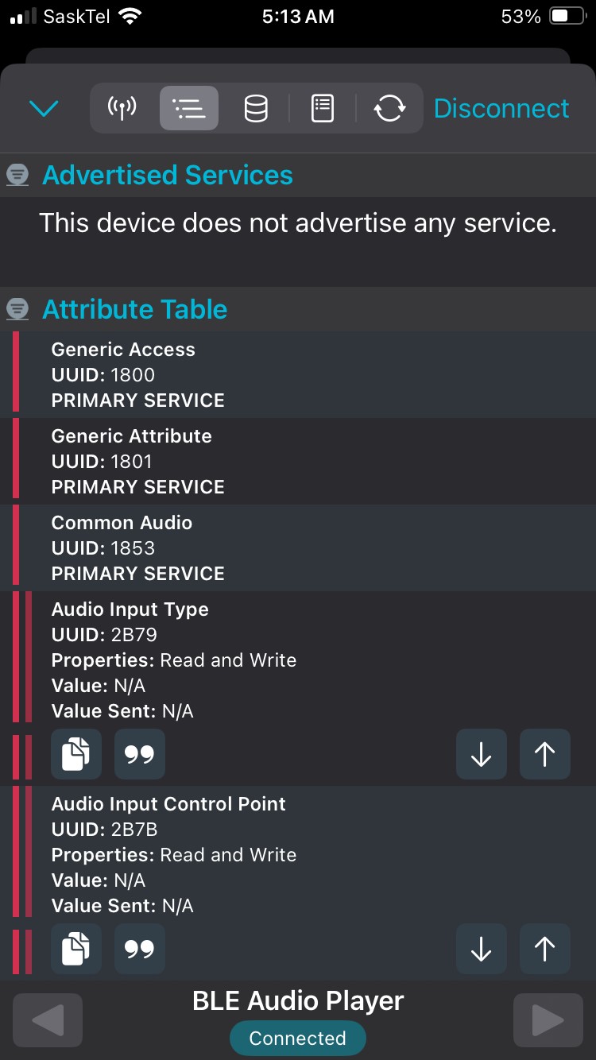Viewport: 596px width, 1060px height.
Task: Tap the refresh circular arrows icon
Action: pyautogui.click(x=389, y=108)
